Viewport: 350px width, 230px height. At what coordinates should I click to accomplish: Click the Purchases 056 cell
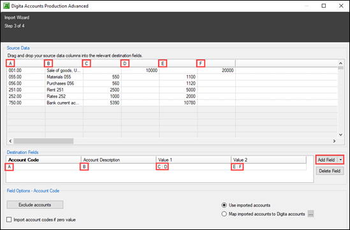pos(64,83)
